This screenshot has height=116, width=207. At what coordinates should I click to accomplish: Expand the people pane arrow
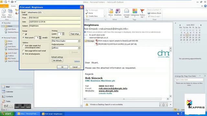click(170, 104)
